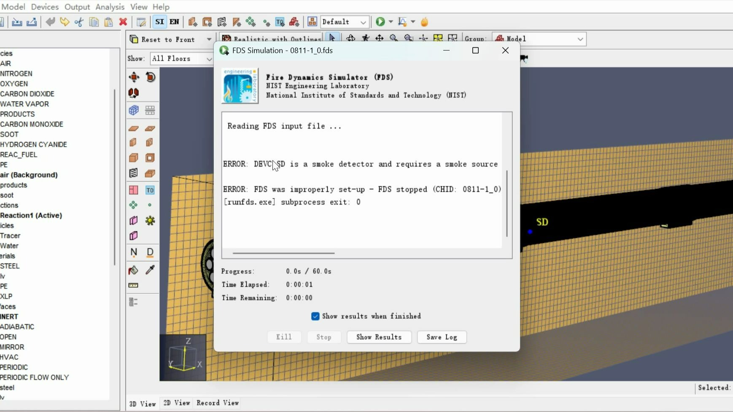The height and width of the screenshot is (412, 733).
Task: Click the Save Log button
Action: click(x=442, y=337)
